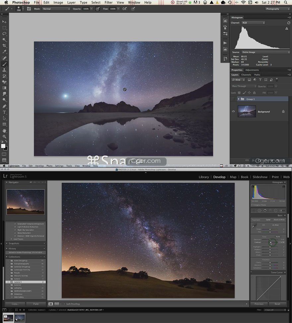This screenshot has width=292, height=323.
Task: Add a new snapshot with plus
Action: click(x=44, y=243)
